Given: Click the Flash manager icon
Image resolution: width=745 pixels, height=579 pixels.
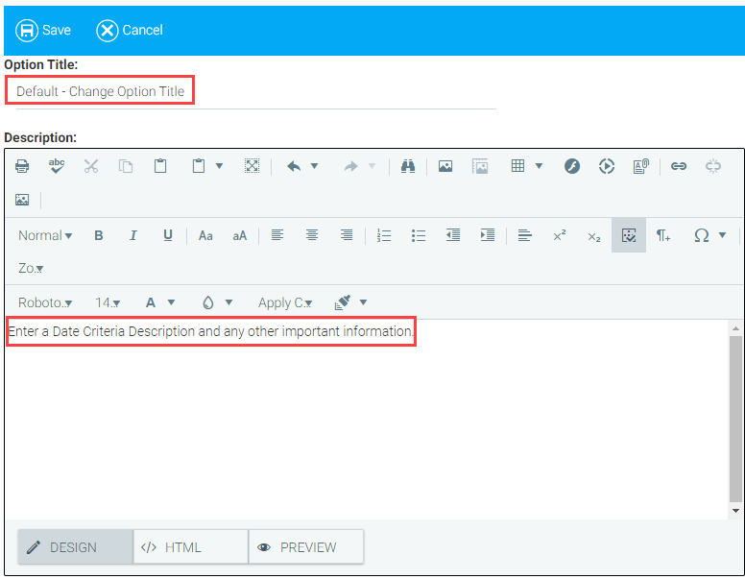Looking at the screenshot, I should 572,166.
